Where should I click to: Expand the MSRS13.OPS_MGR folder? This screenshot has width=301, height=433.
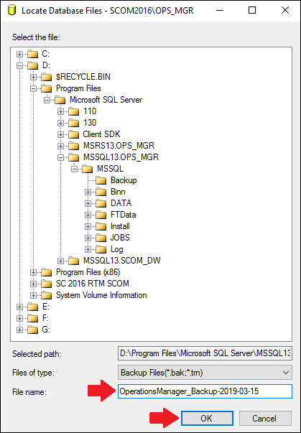coord(61,146)
